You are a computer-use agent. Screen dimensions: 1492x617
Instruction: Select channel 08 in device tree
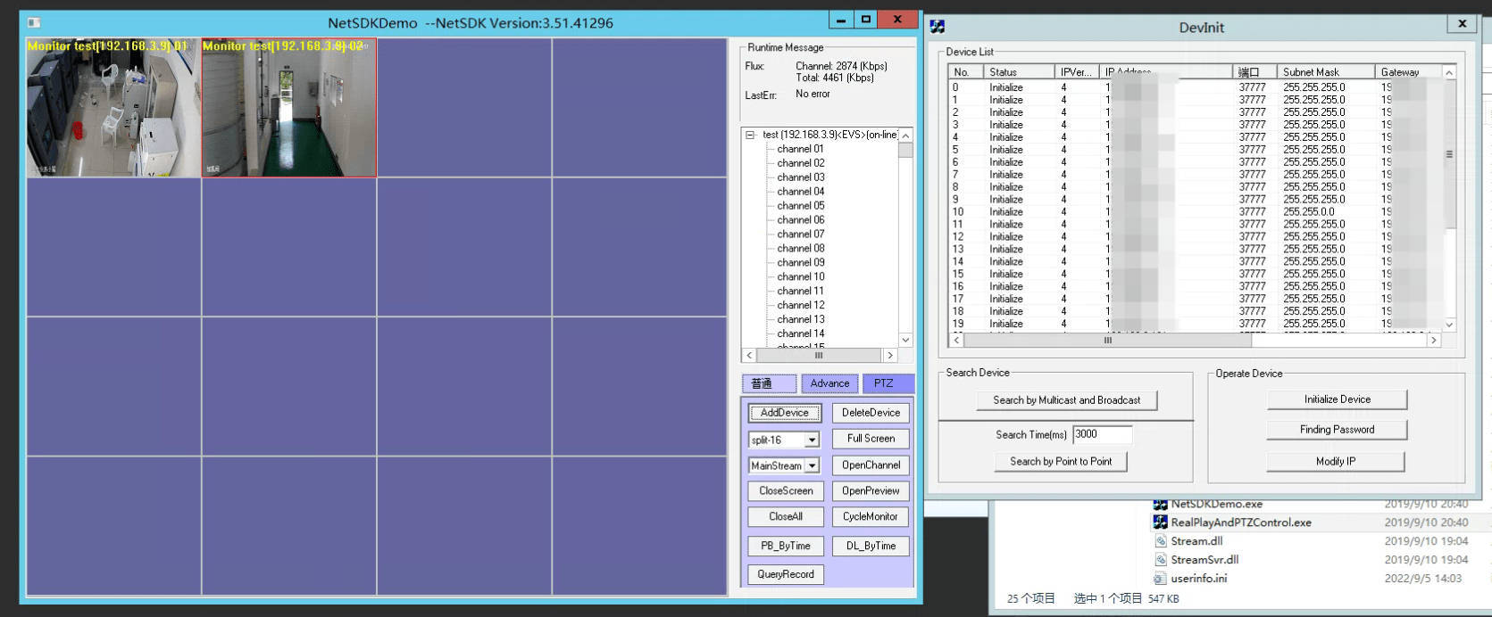pos(800,249)
